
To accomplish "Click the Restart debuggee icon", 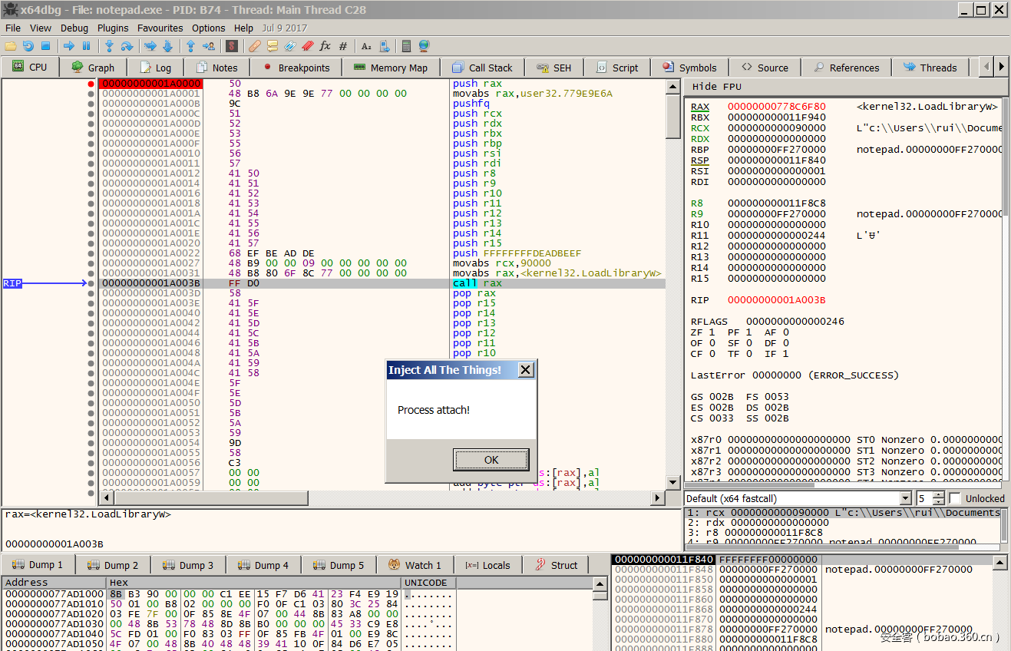I will point(28,46).
